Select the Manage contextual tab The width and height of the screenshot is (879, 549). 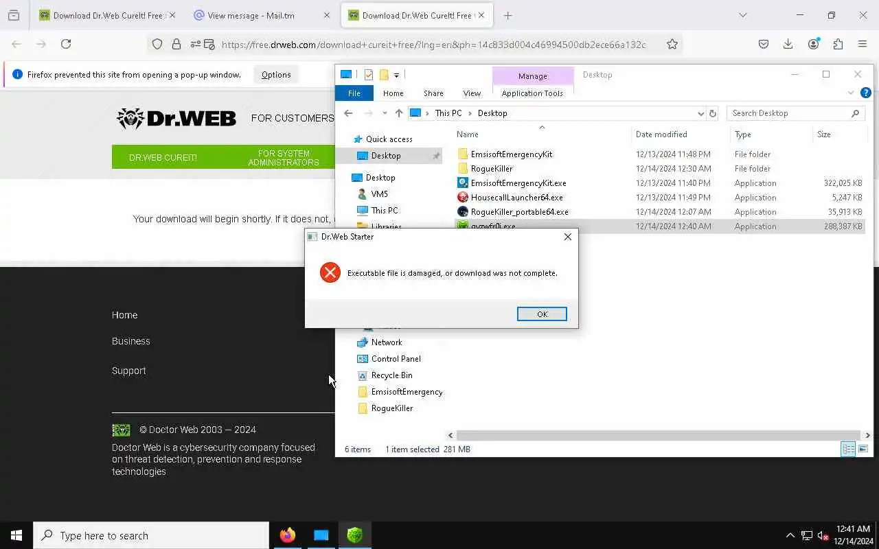click(533, 76)
